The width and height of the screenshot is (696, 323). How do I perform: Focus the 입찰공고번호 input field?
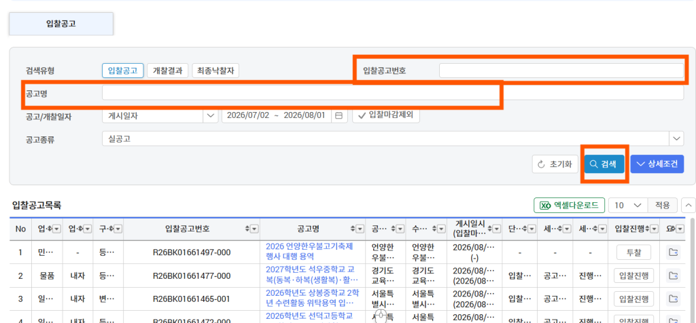[x=561, y=71]
